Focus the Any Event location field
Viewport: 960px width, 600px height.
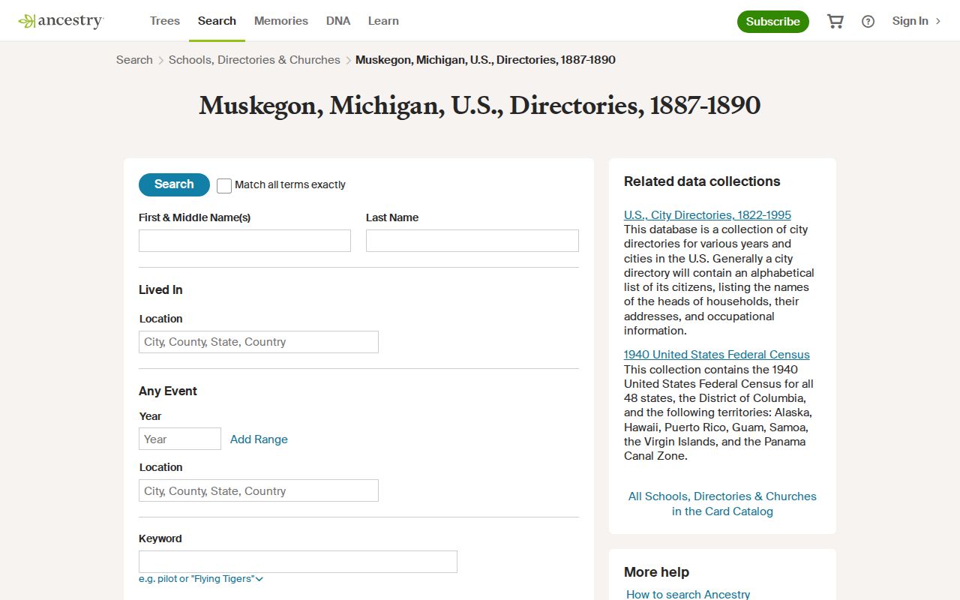[259, 490]
